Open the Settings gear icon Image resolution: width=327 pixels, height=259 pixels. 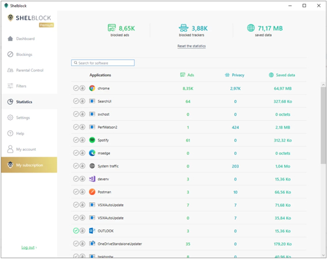(10, 117)
